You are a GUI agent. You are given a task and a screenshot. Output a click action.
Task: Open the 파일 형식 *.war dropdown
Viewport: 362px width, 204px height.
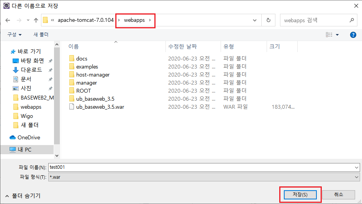[x=204, y=177]
